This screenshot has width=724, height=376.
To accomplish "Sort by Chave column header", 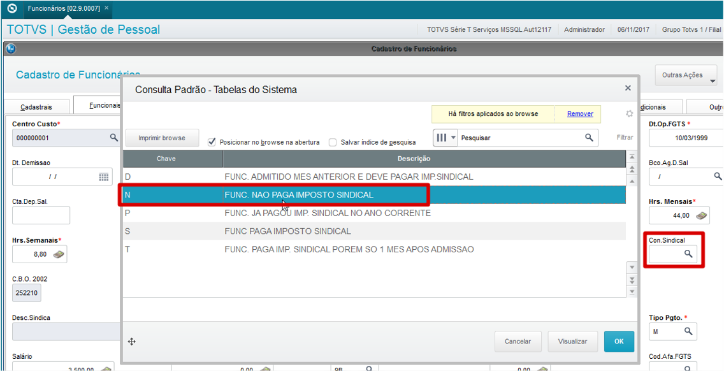I will [173, 159].
